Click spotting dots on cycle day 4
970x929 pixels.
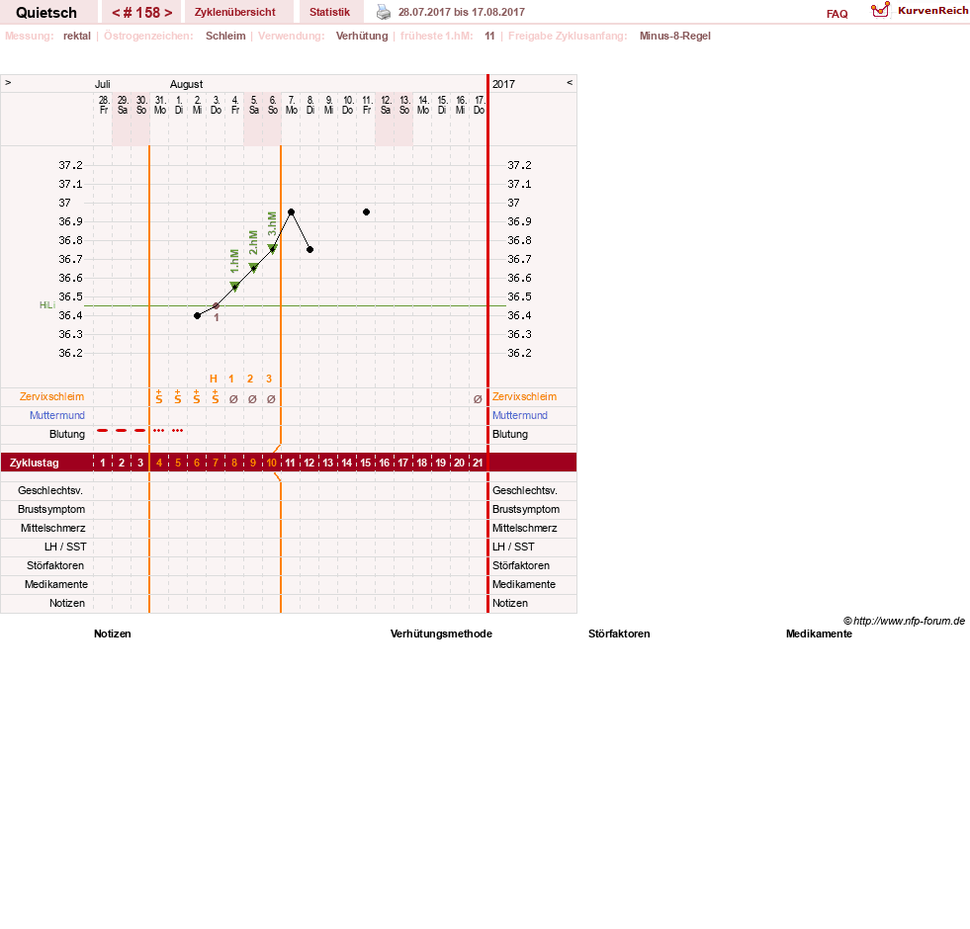pyautogui.click(x=159, y=430)
